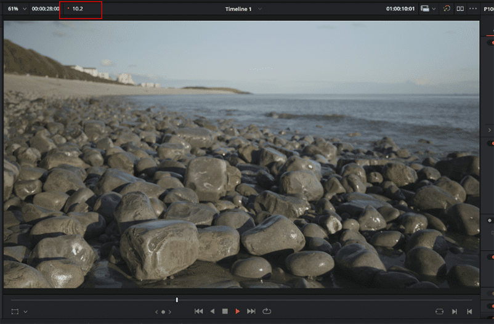The width and height of the screenshot is (494, 324).
Task: Click the match frame icon
Action: [x=439, y=312]
